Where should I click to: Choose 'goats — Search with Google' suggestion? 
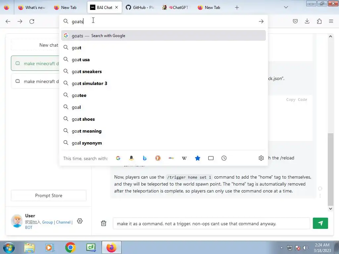[164, 36]
